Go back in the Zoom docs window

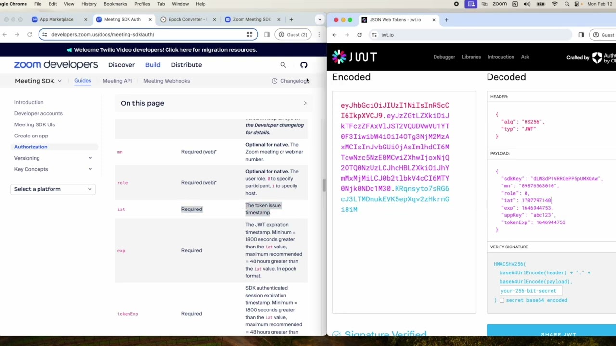[x=5, y=34]
